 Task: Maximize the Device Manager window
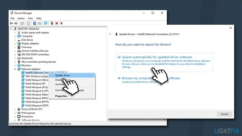[x=153, y=13]
